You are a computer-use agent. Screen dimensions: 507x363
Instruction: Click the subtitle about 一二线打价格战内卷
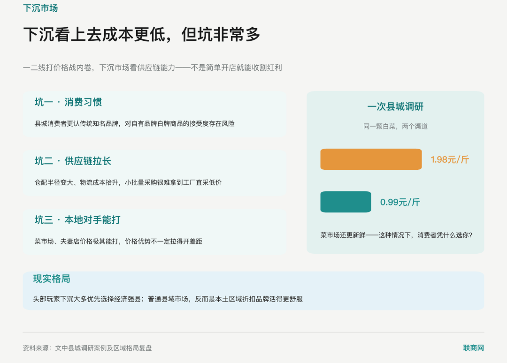coord(152,68)
